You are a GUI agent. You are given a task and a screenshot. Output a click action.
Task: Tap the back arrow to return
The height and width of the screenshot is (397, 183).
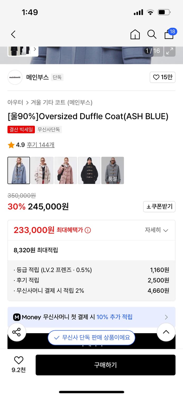tap(13, 34)
